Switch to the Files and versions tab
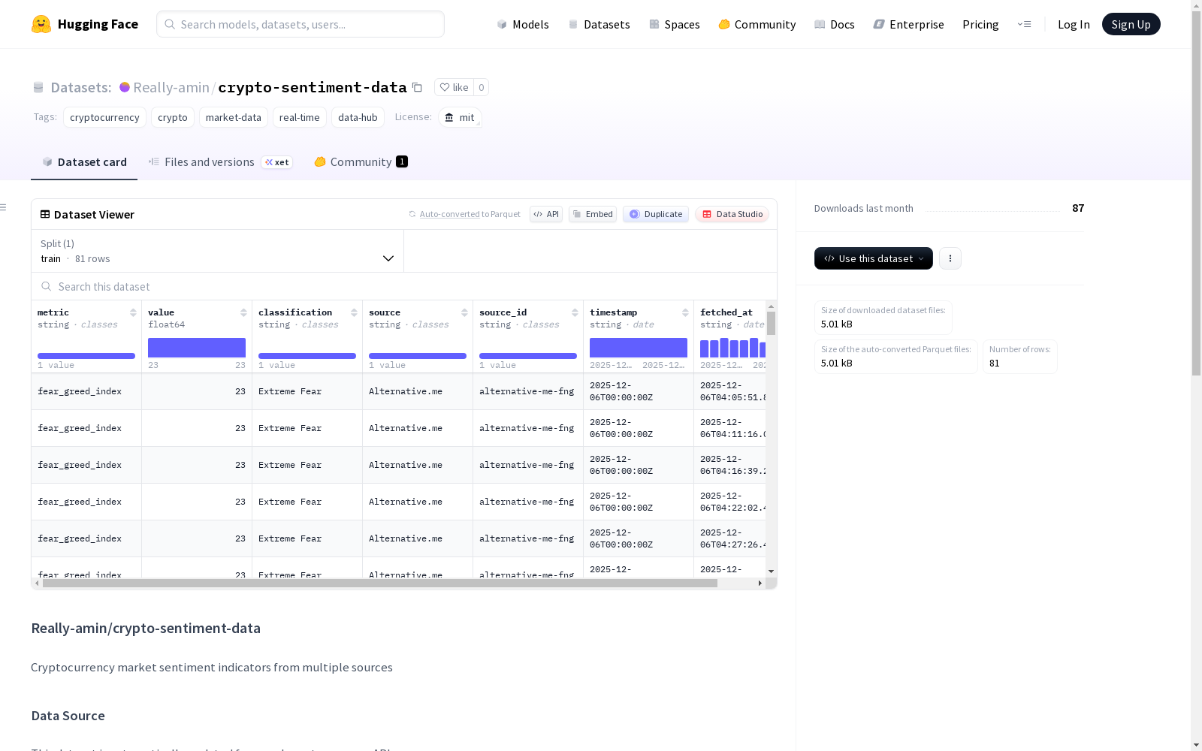Image resolution: width=1202 pixels, height=751 pixels. click(x=221, y=162)
